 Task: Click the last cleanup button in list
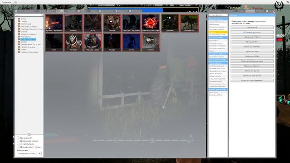(x=252, y=81)
